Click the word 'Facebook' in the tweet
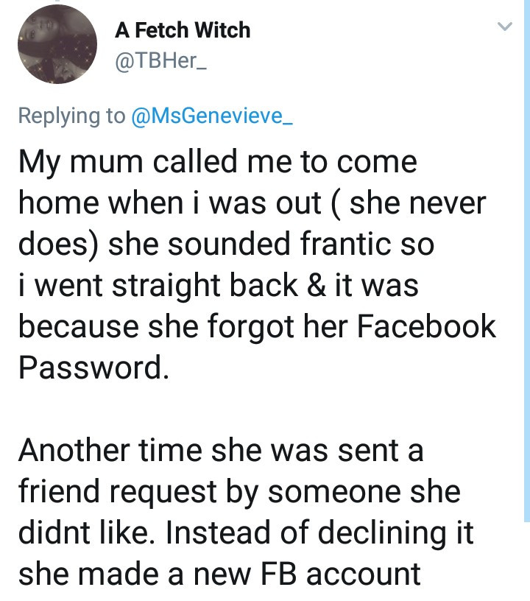This screenshot has width=530, height=601. pyautogui.click(x=426, y=326)
